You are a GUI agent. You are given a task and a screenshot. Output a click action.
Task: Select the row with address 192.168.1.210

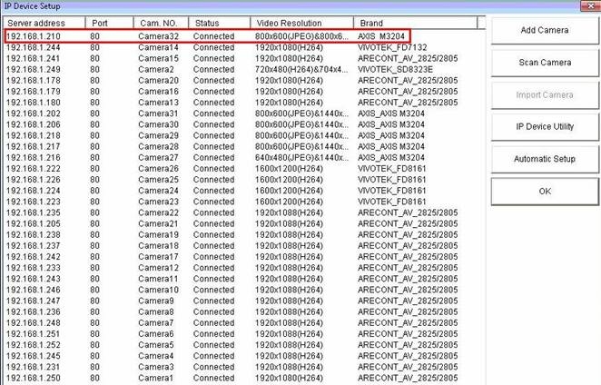click(x=207, y=36)
